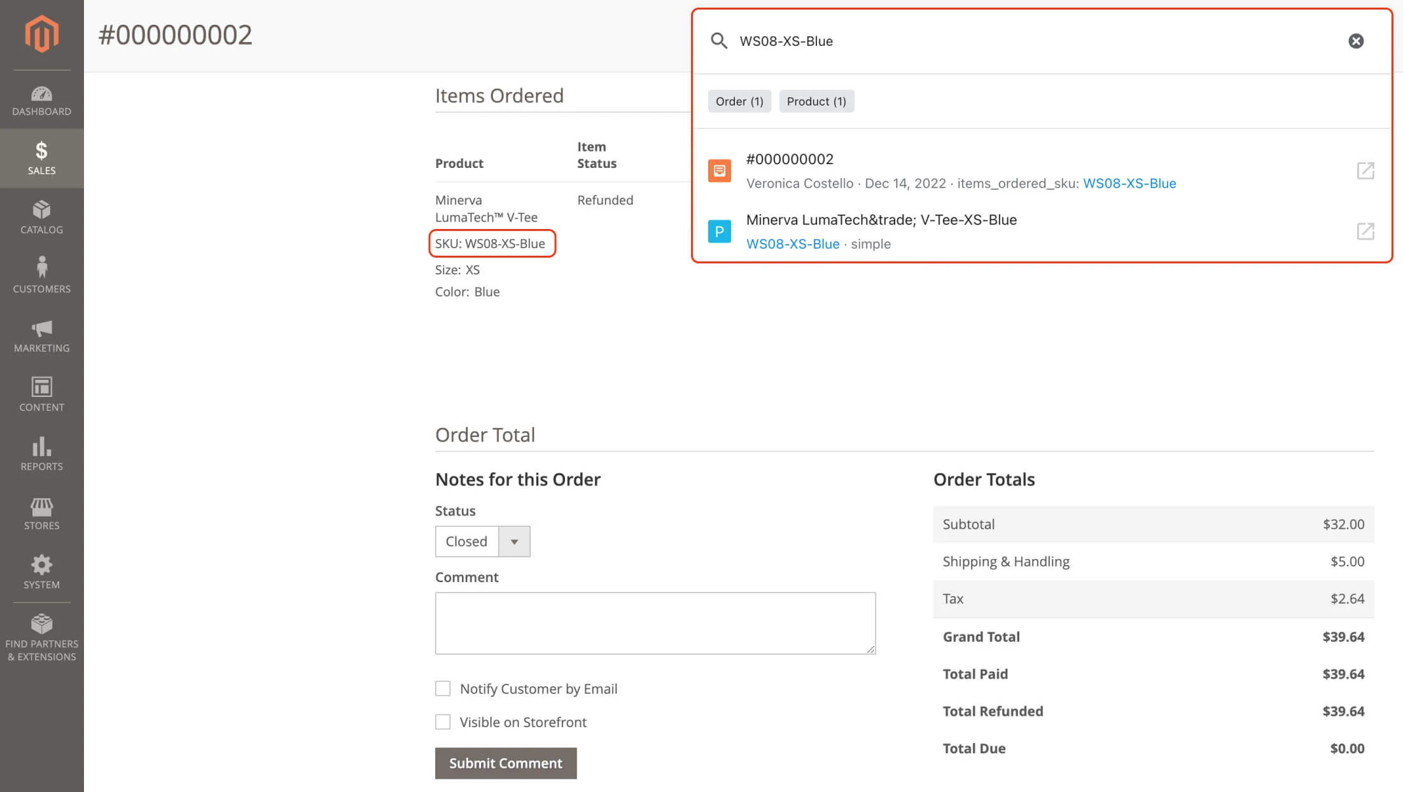1403x792 pixels.
Task: Select the Marketing megaphone icon
Action: (41, 334)
